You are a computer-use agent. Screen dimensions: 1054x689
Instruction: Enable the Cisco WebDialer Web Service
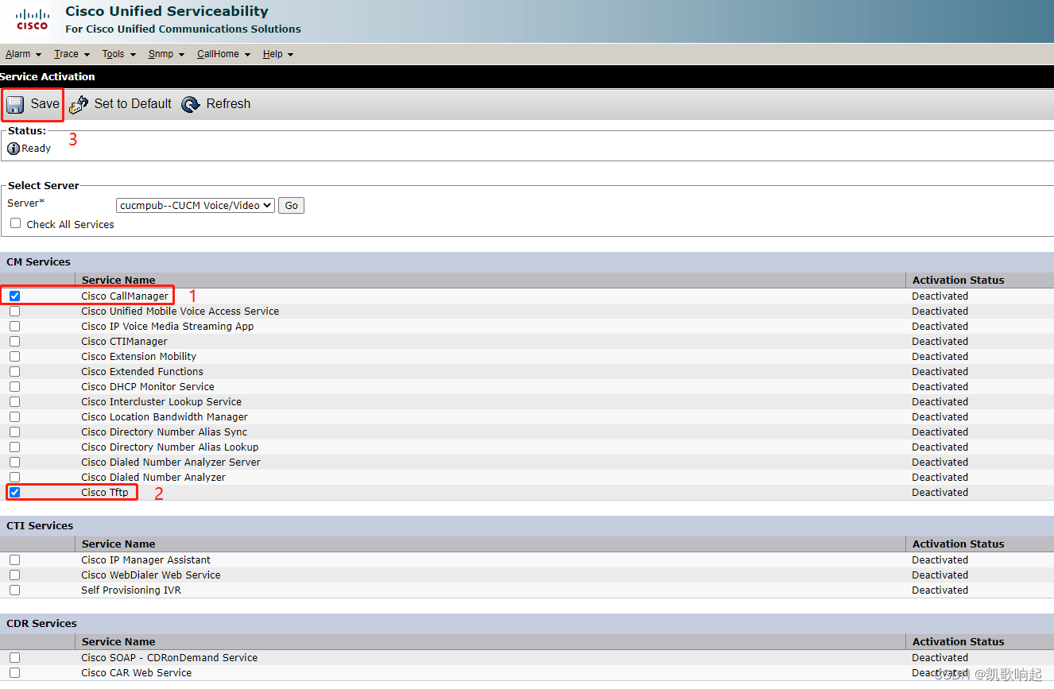tap(14, 575)
